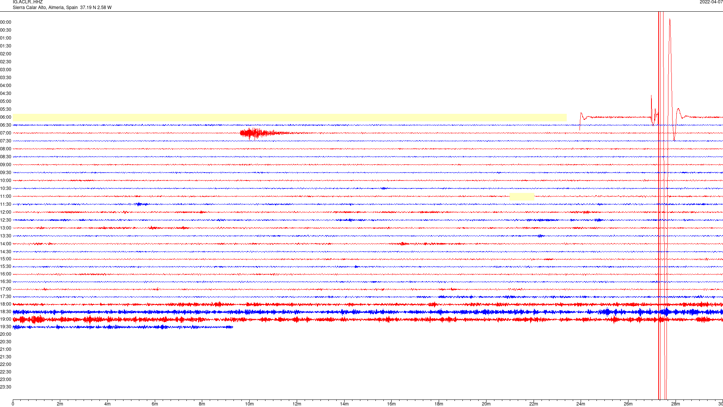Click the long yellow data gap on 06:00 row
The height and width of the screenshot is (407, 723).
(290, 117)
